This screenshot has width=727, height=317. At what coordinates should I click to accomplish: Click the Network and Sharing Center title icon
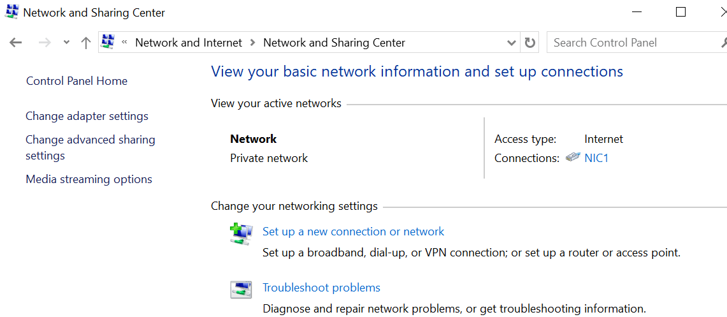pyautogui.click(x=12, y=12)
